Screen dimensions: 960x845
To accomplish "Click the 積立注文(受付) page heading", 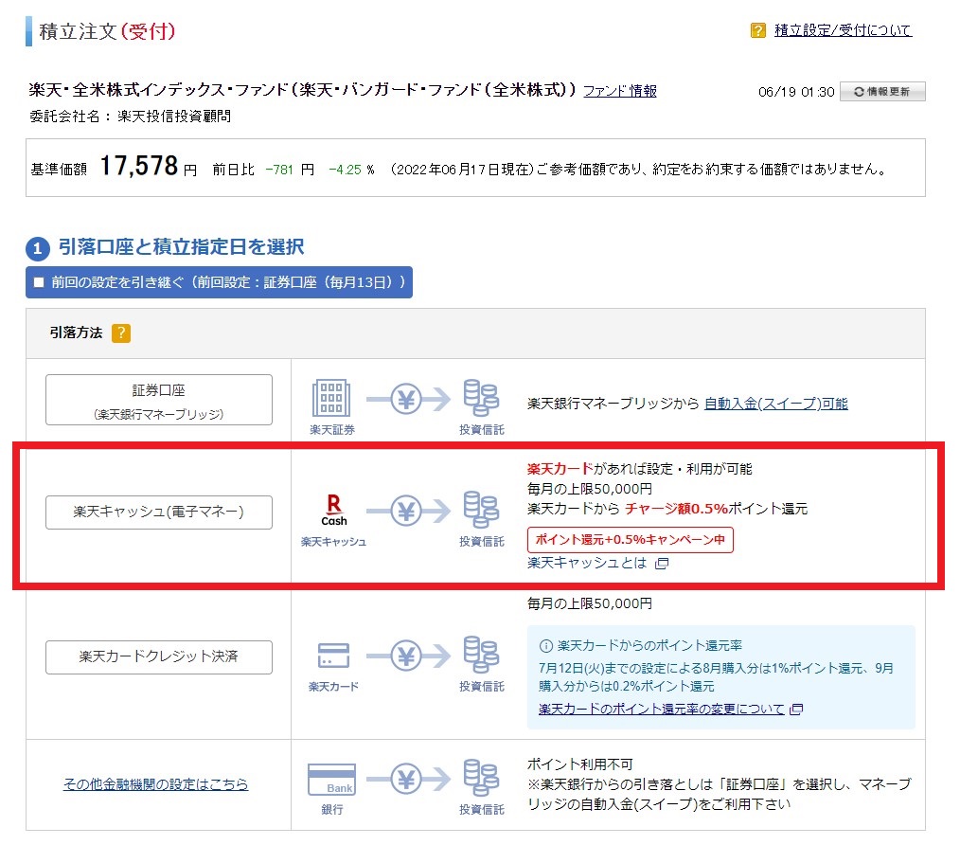I will point(107,31).
